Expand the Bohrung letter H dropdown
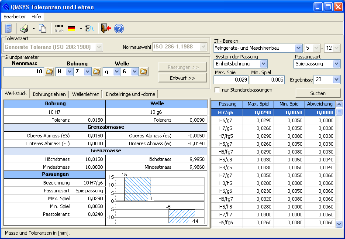Viewport: 345px width, 239px height. coord(69,72)
